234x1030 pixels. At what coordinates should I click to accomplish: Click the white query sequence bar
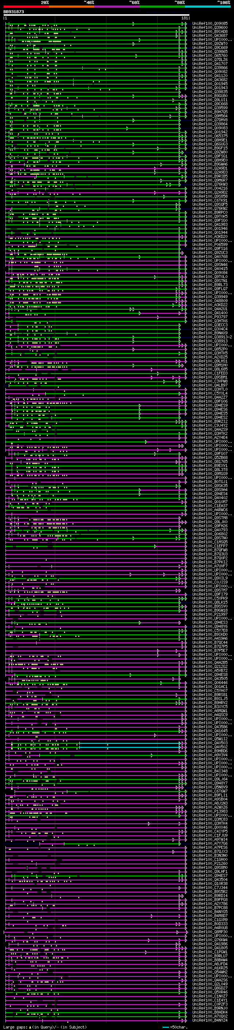[x=97, y=15]
